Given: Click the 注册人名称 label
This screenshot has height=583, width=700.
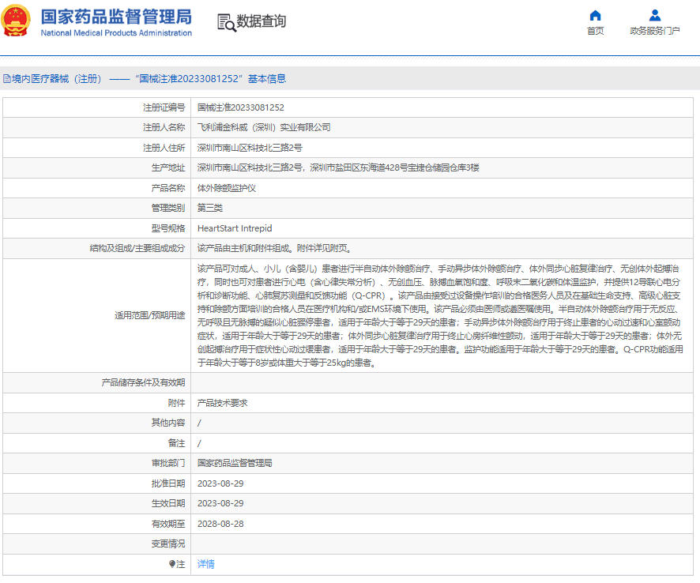Looking at the screenshot, I should [x=164, y=127].
